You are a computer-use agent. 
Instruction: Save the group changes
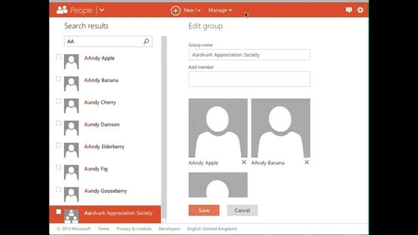(204, 210)
